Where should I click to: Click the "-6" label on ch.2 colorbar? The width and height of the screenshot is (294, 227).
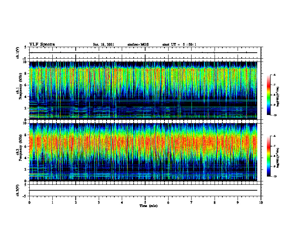pos(274,136)
